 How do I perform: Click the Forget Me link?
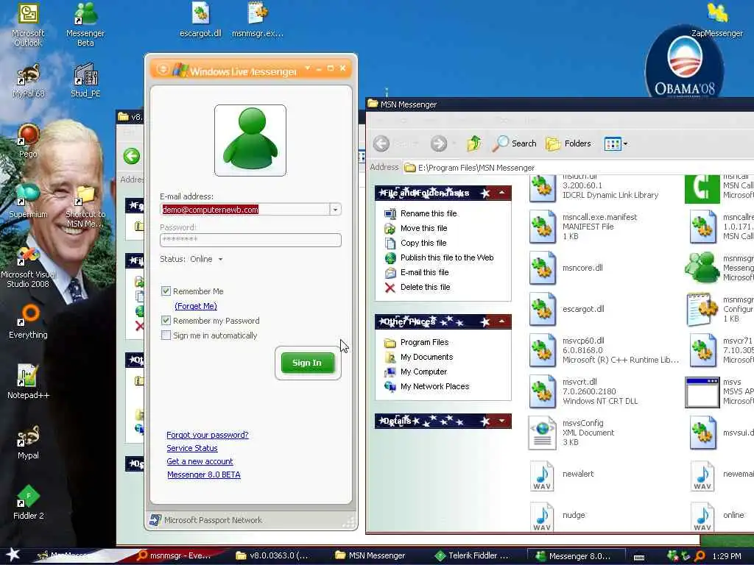[x=196, y=306]
